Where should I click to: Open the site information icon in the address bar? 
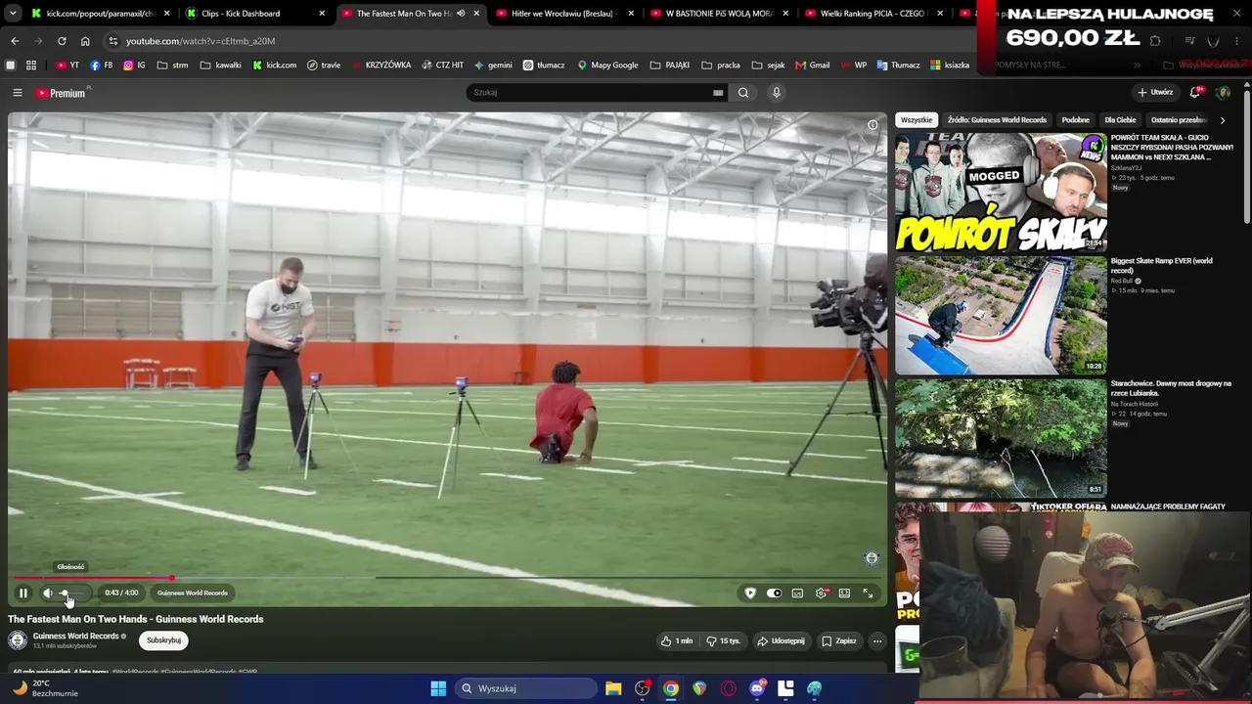point(113,41)
